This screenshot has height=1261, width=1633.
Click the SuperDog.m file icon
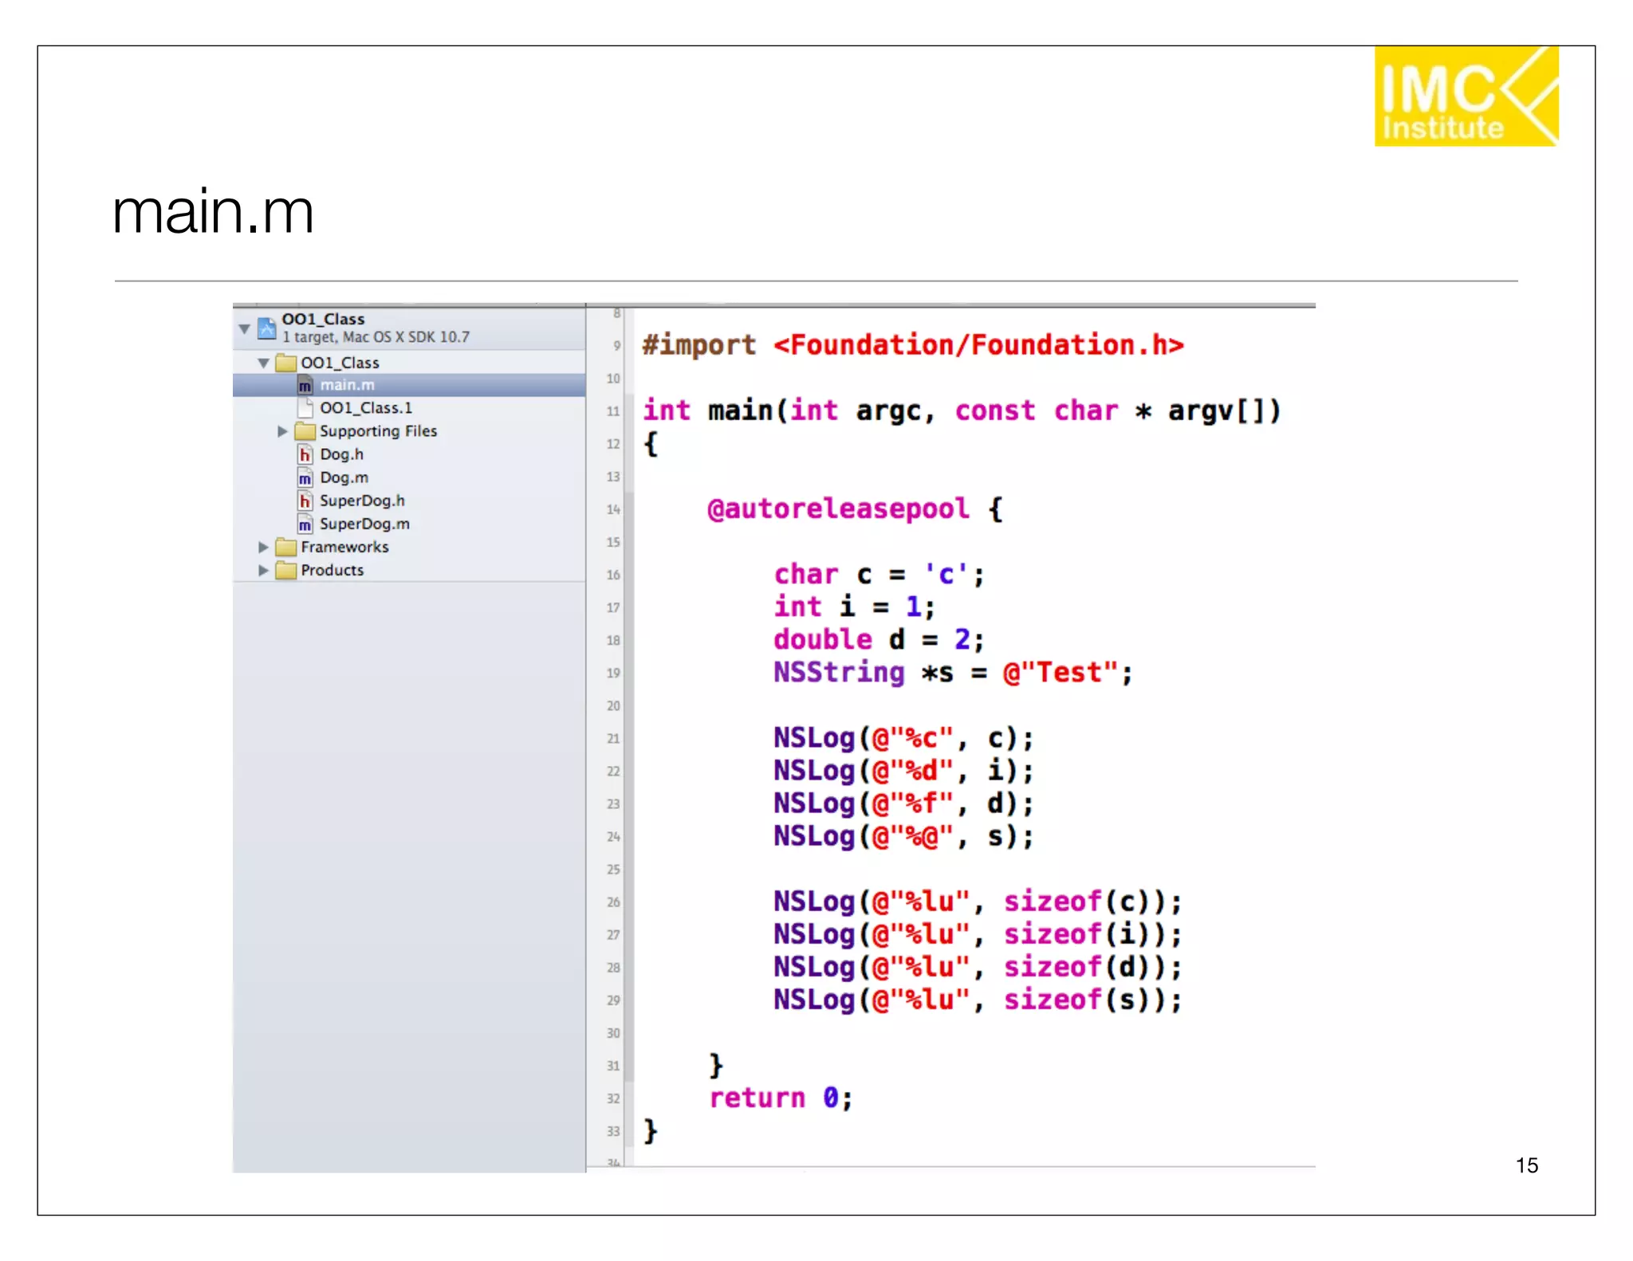click(x=305, y=524)
